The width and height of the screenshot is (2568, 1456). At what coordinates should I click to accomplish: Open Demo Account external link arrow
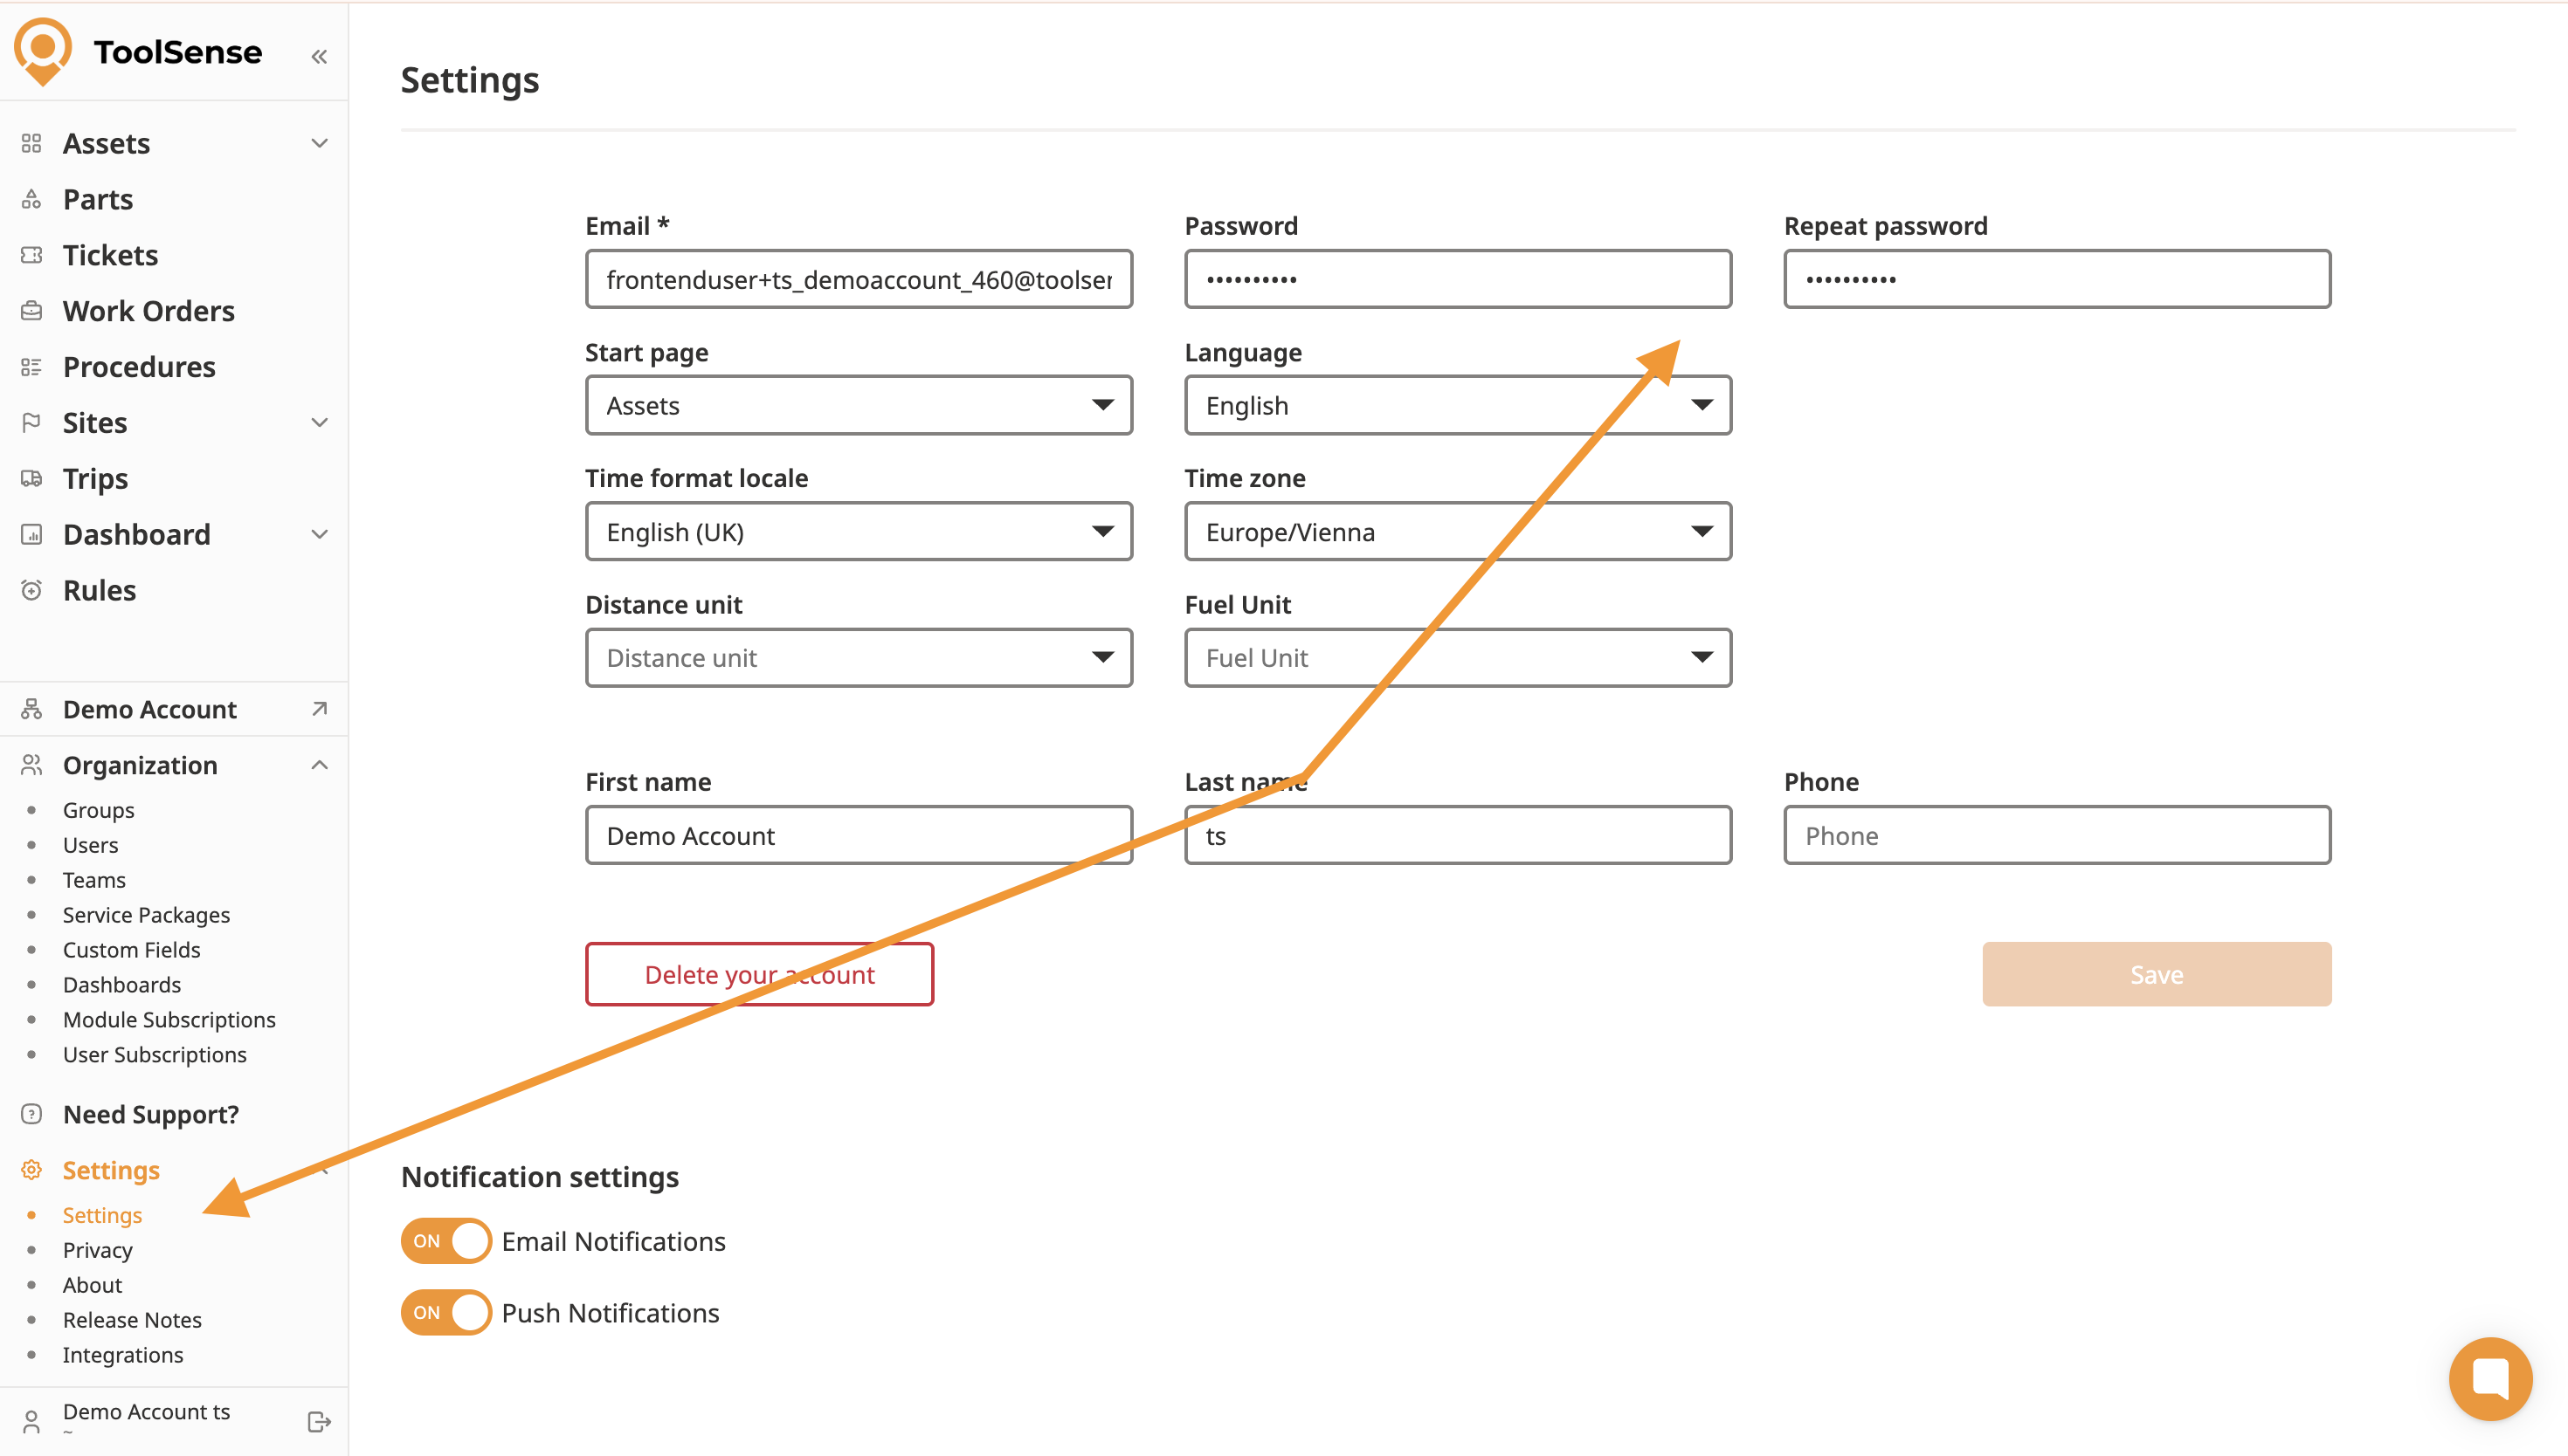coord(319,709)
